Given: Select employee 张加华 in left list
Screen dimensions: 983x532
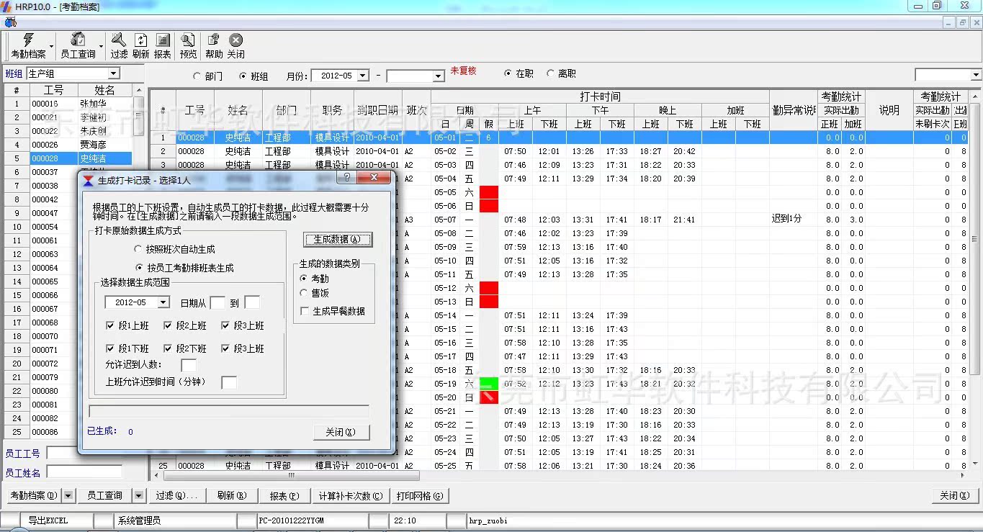Looking at the screenshot, I should pyautogui.click(x=93, y=104).
